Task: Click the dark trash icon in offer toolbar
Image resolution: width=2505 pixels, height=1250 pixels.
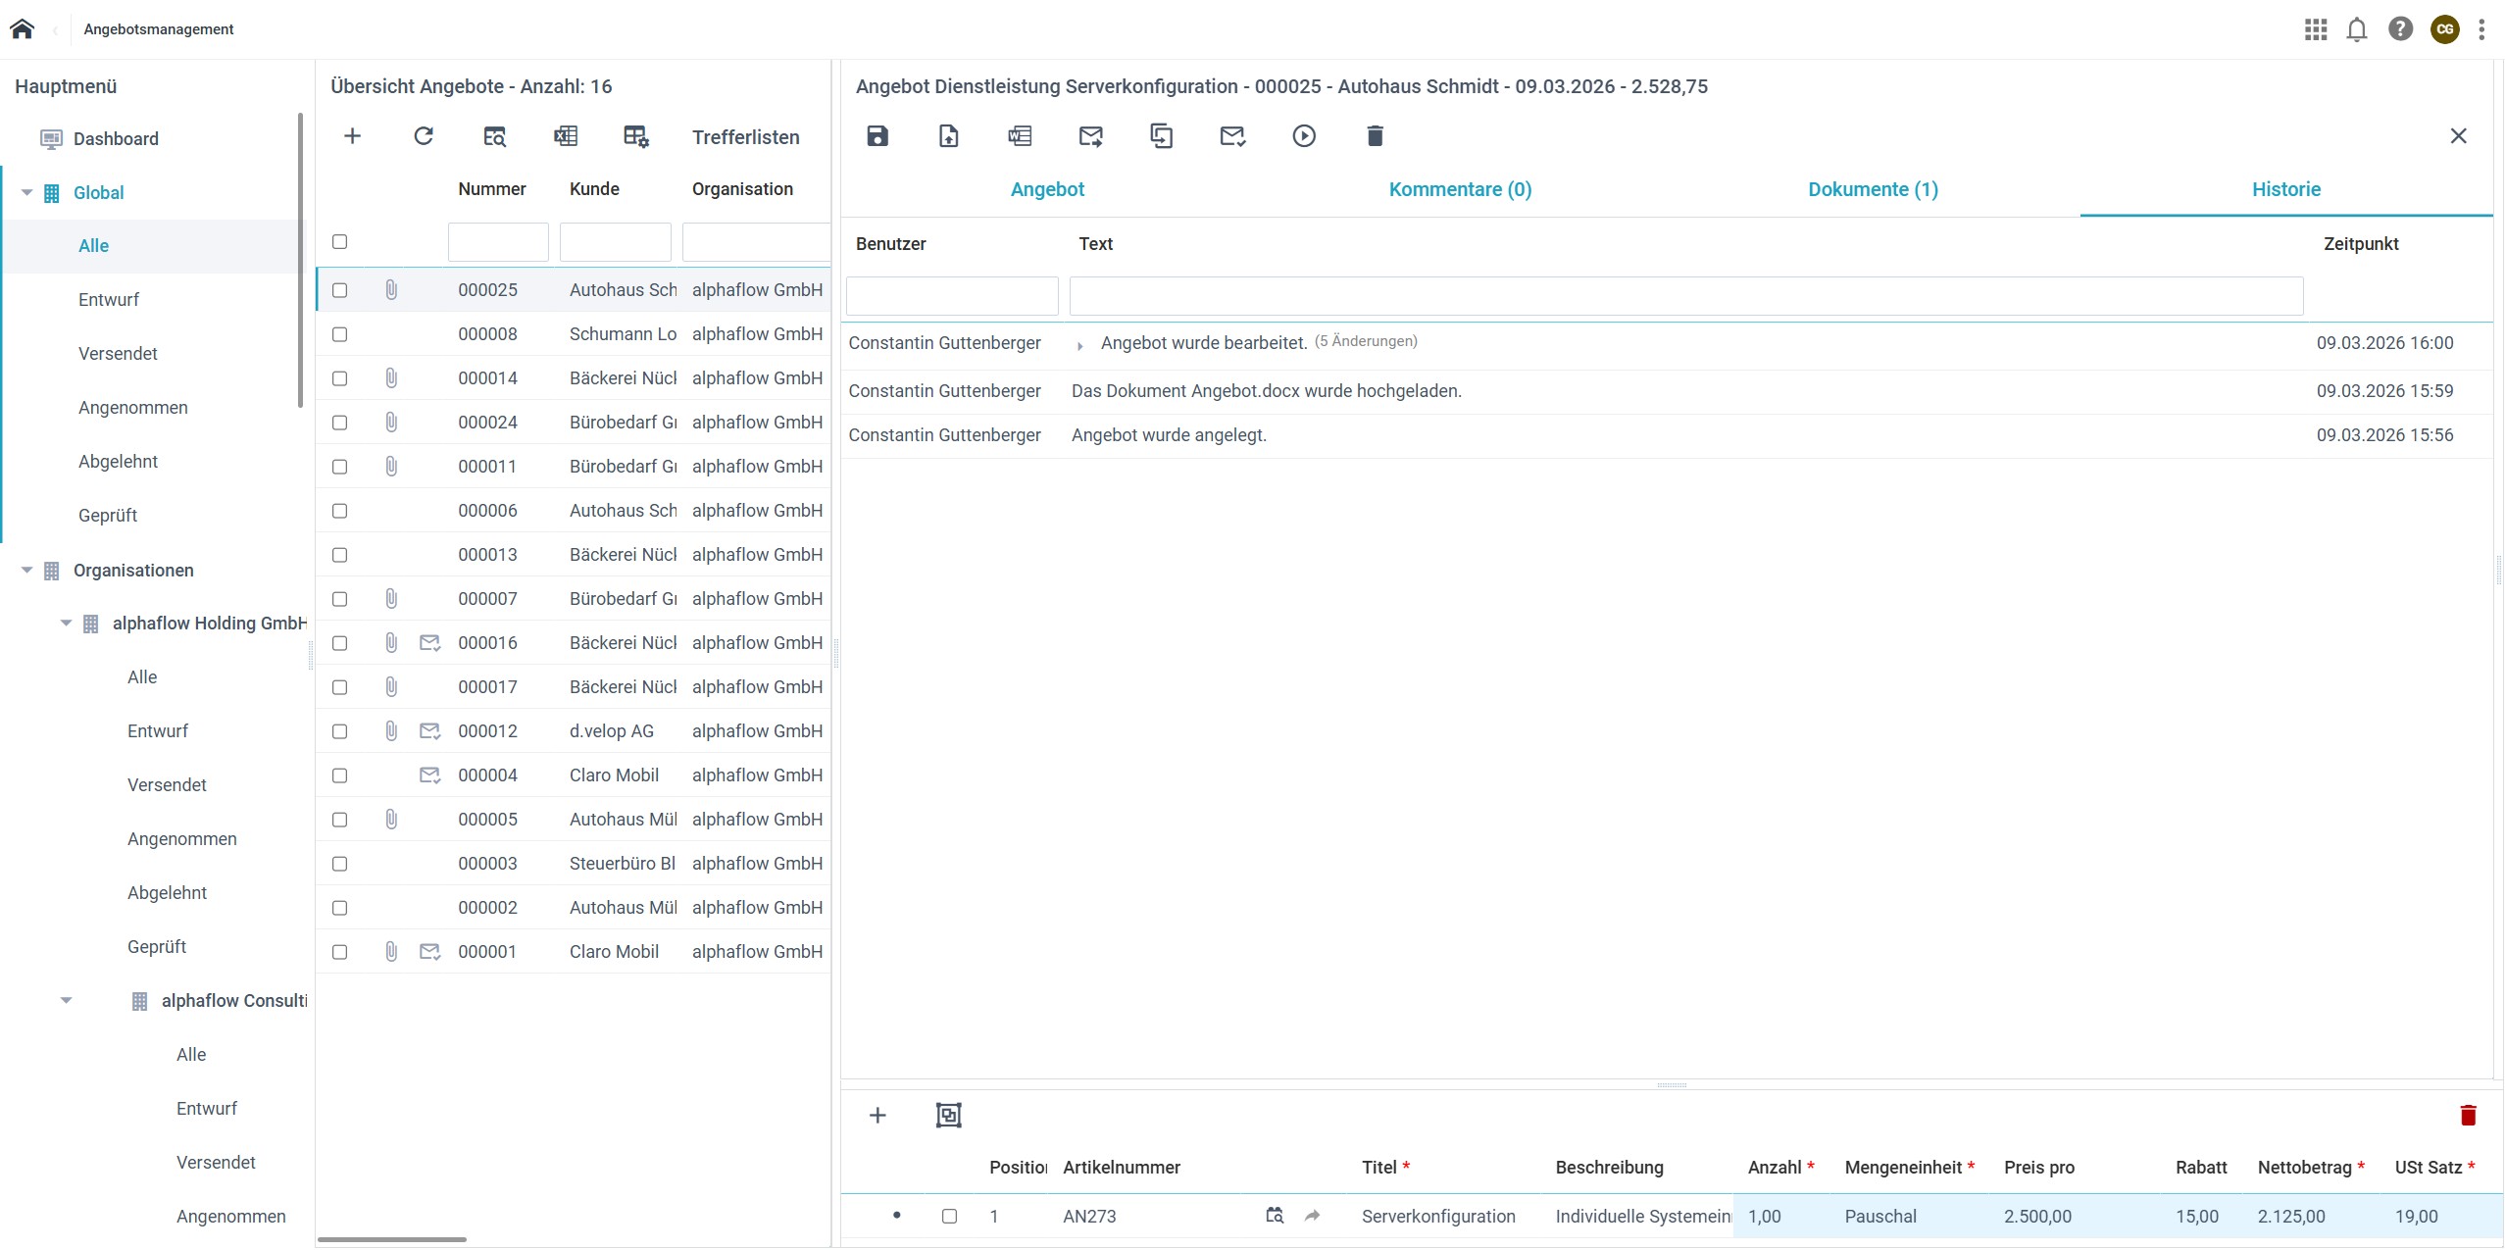Action: [x=1375, y=136]
